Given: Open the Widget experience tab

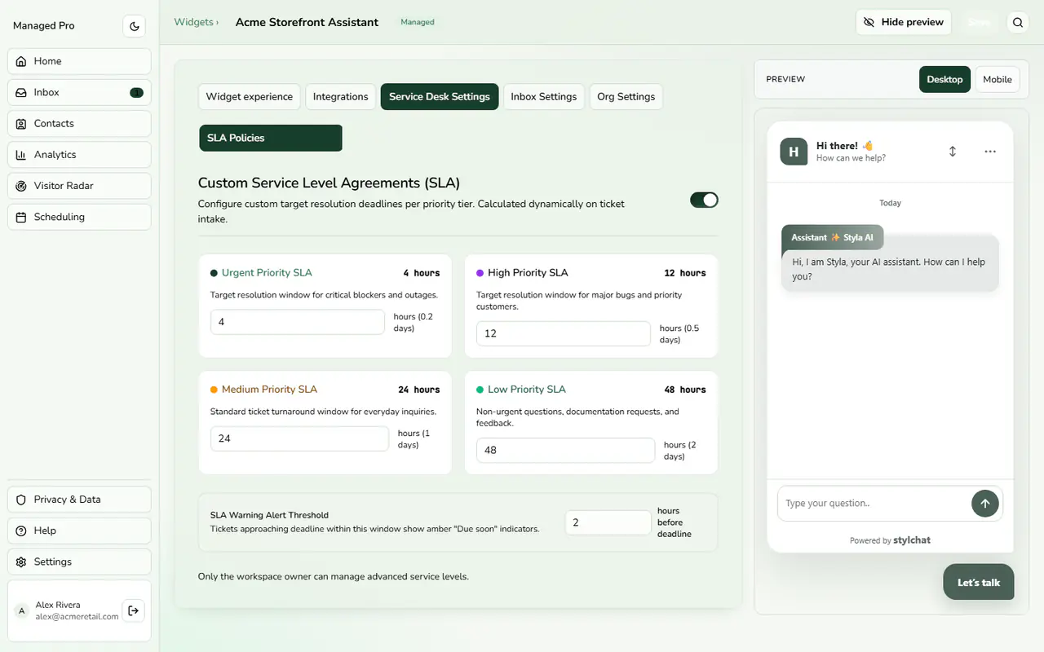Looking at the screenshot, I should pos(250,96).
